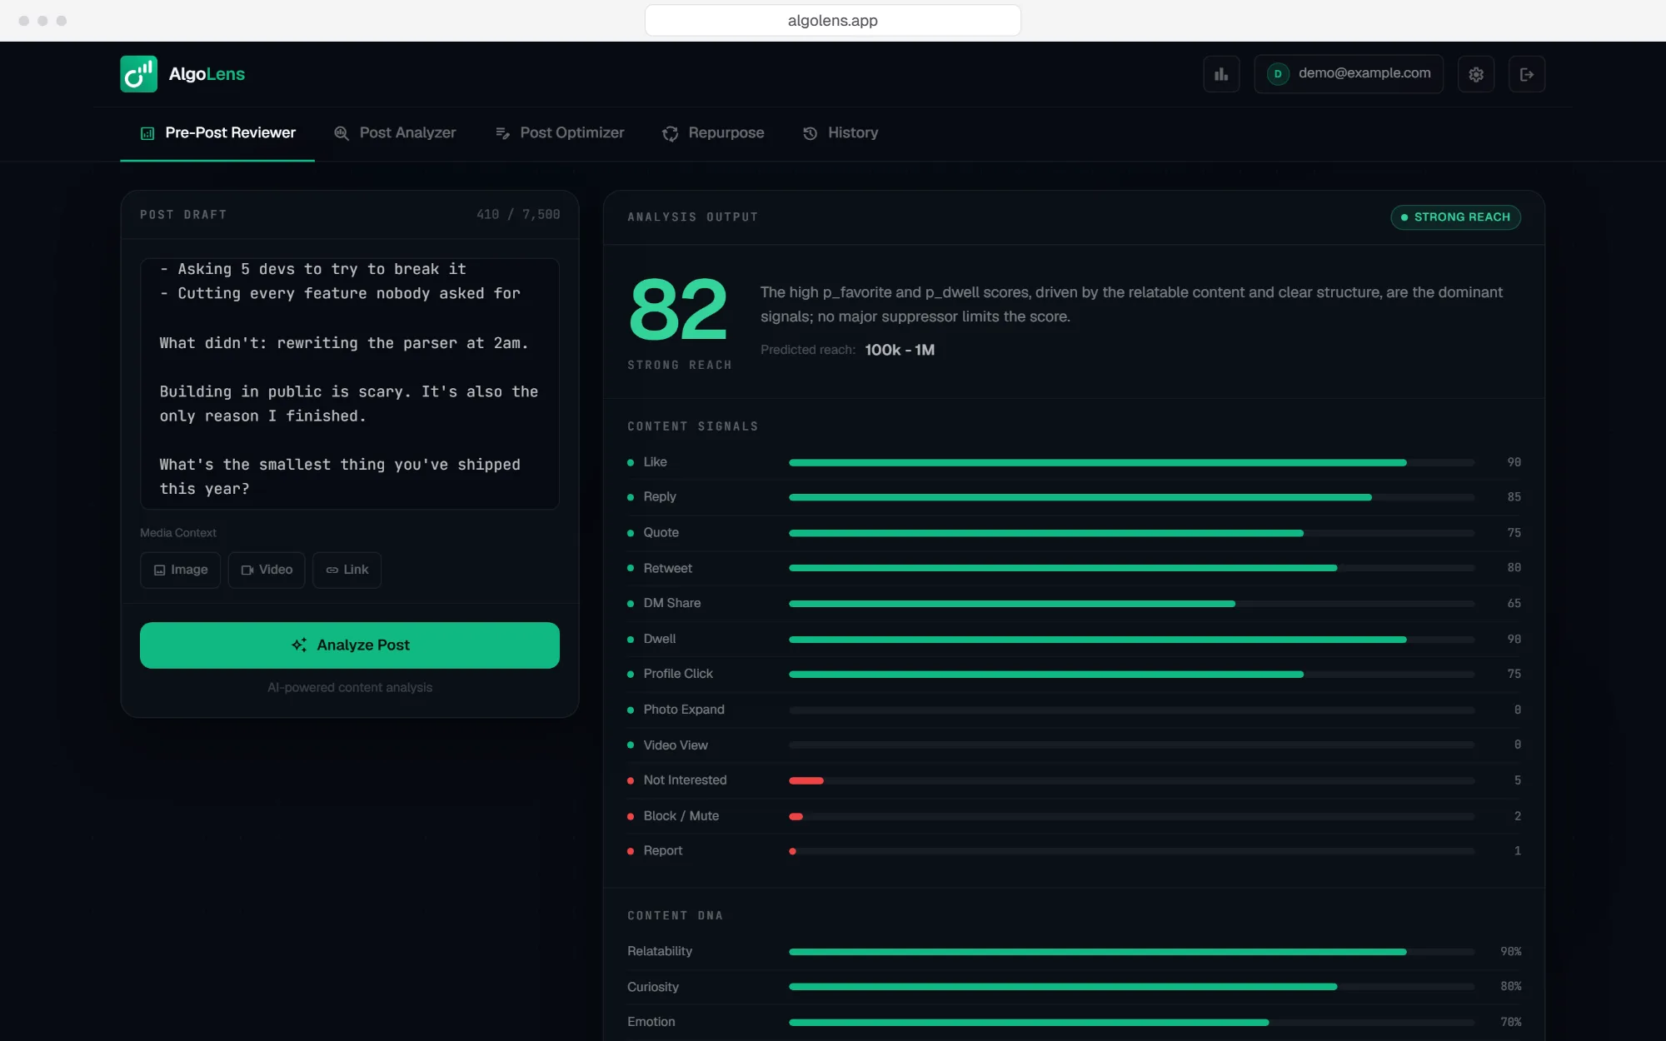1666x1041 pixels.
Task: Click the predicted reach 100k - 1M value
Action: (x=900, y=350)
